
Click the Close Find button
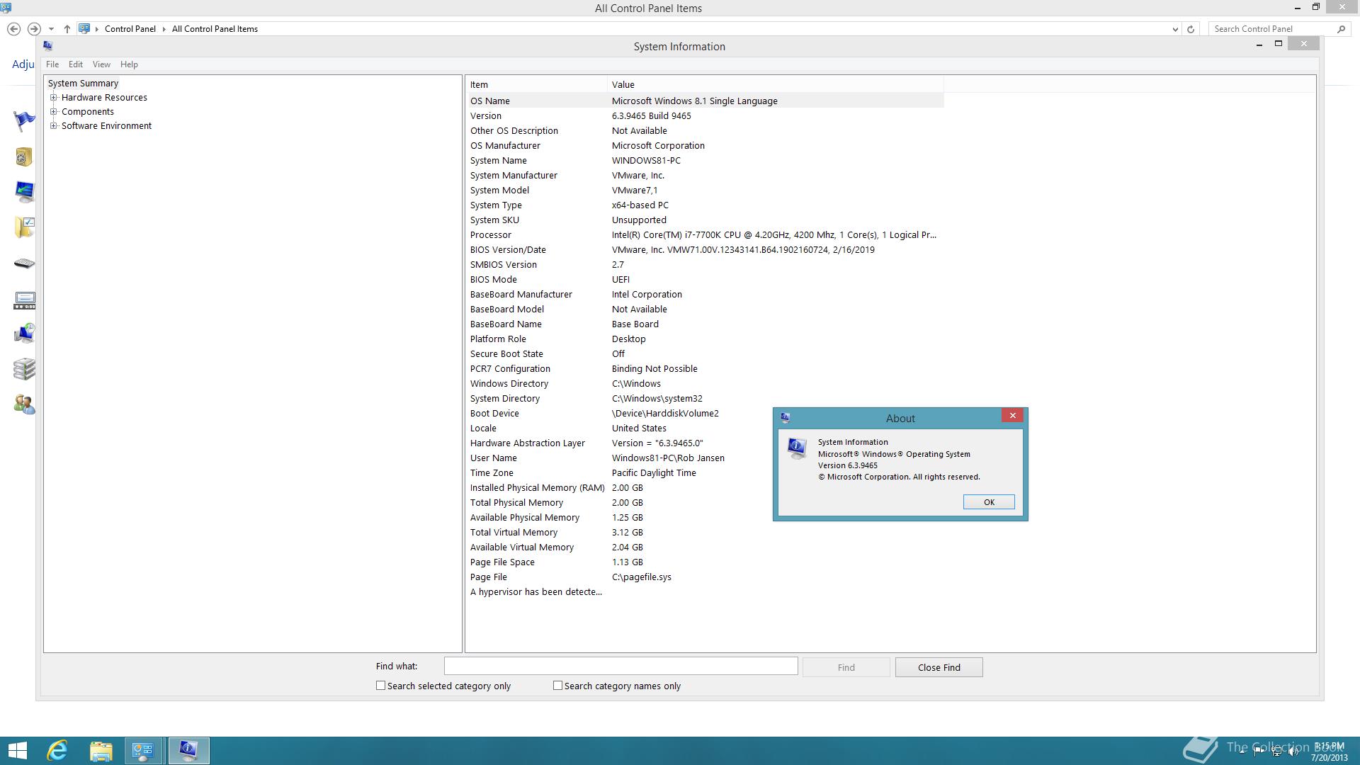click(x=939, y=667)
